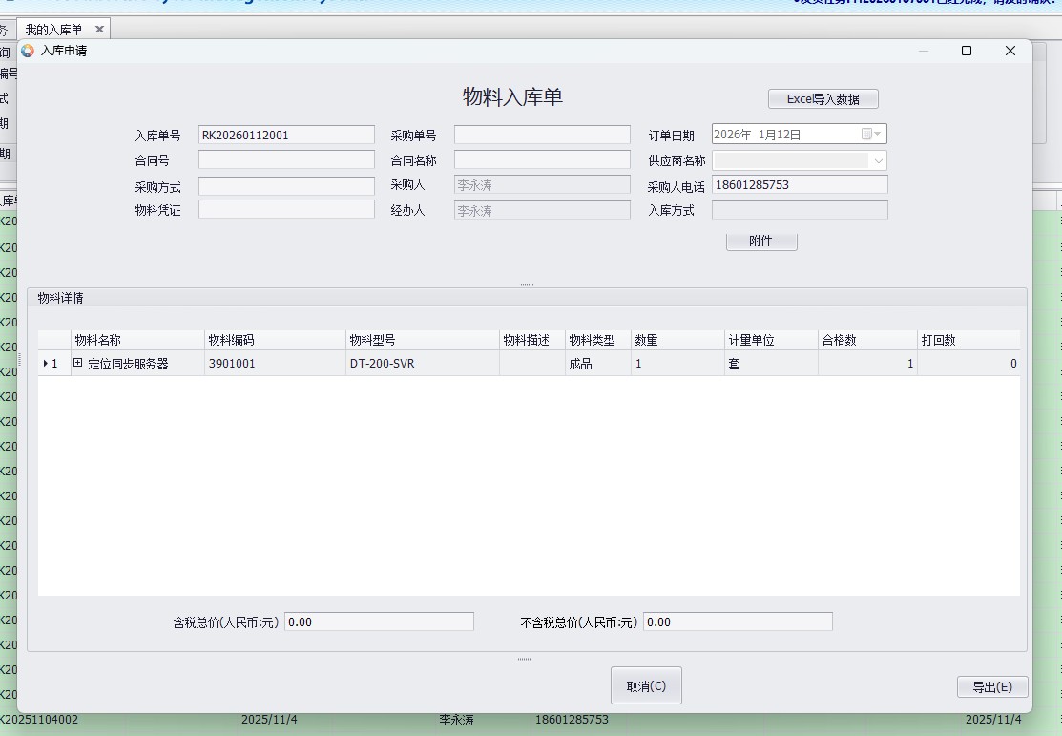Expand the 定位同步服务器 row tree node
Screen dimensions: 1062x736
78,364
